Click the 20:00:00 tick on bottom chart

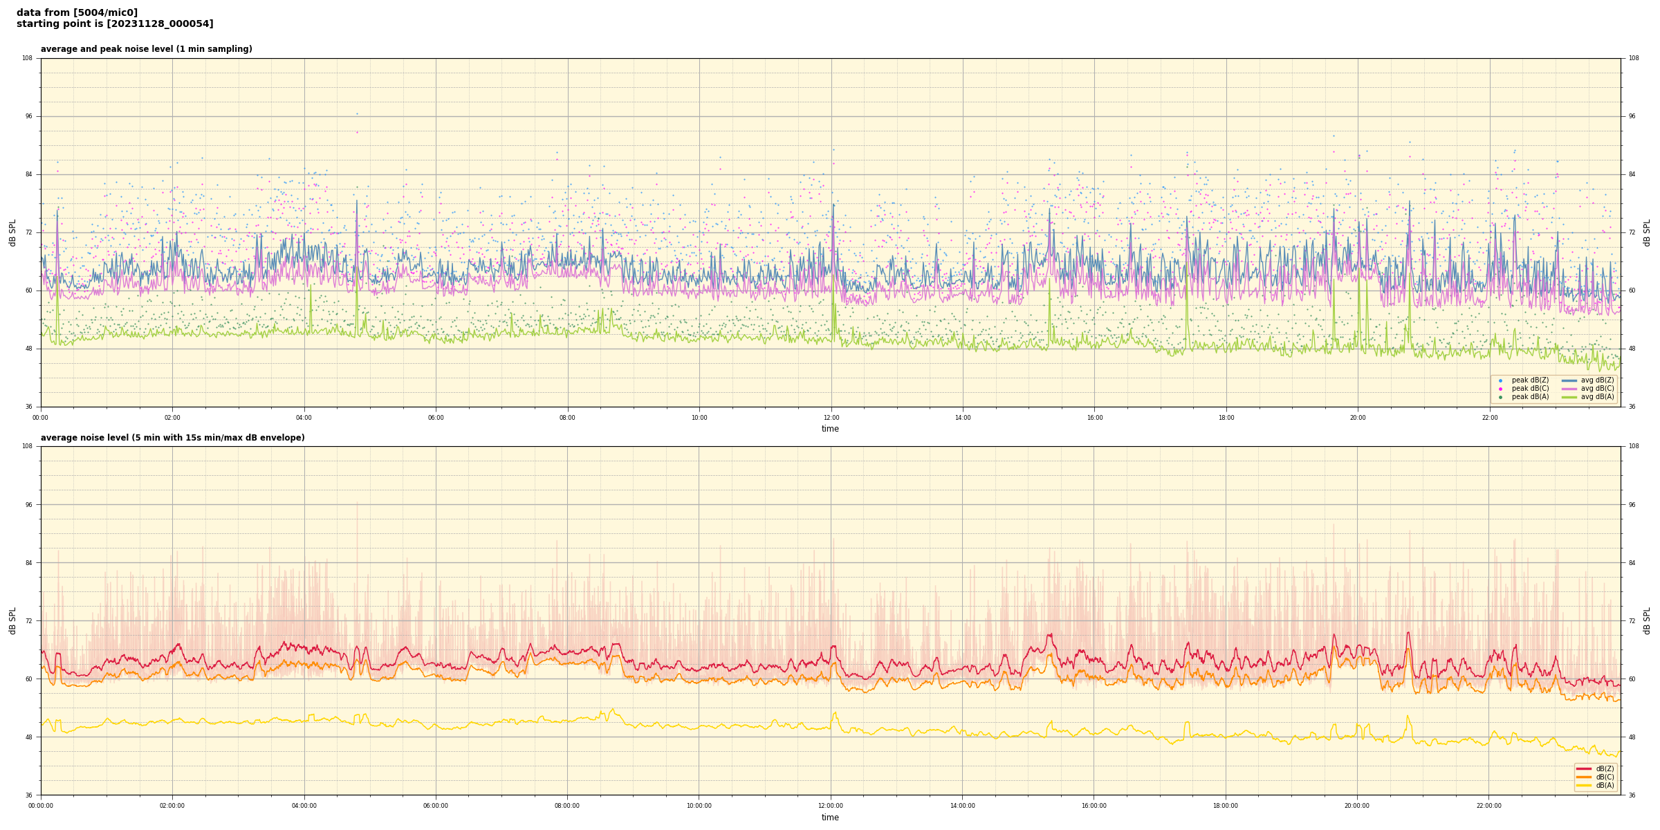pos(1357,806)
